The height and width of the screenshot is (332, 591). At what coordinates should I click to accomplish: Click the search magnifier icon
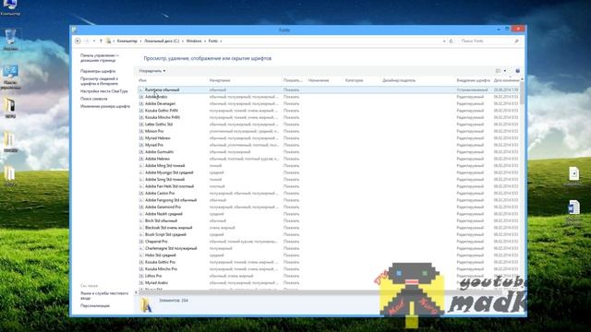click(x=516, y=41)
